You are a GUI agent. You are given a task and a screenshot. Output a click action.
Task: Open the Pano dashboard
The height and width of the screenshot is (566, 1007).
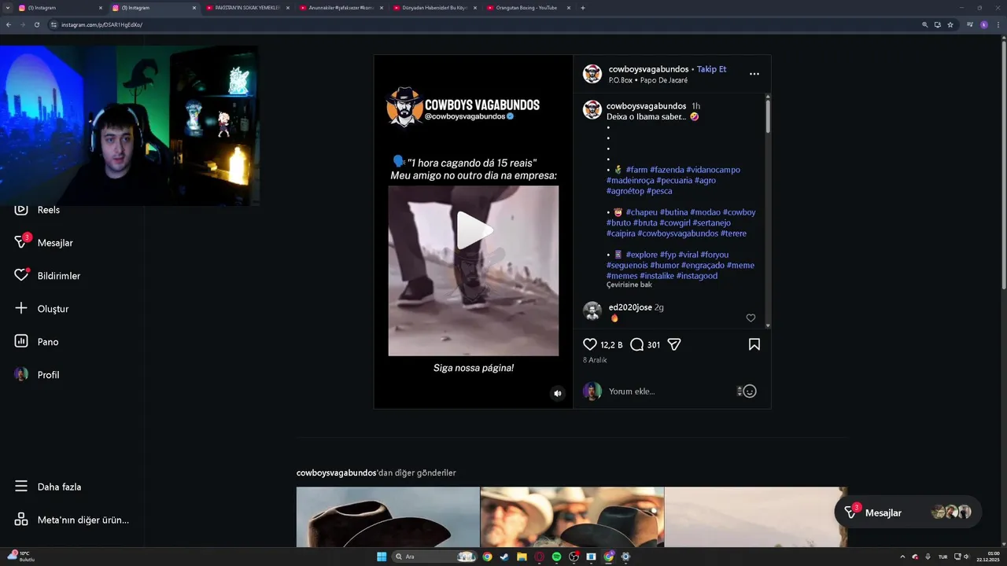pos(36,342)
